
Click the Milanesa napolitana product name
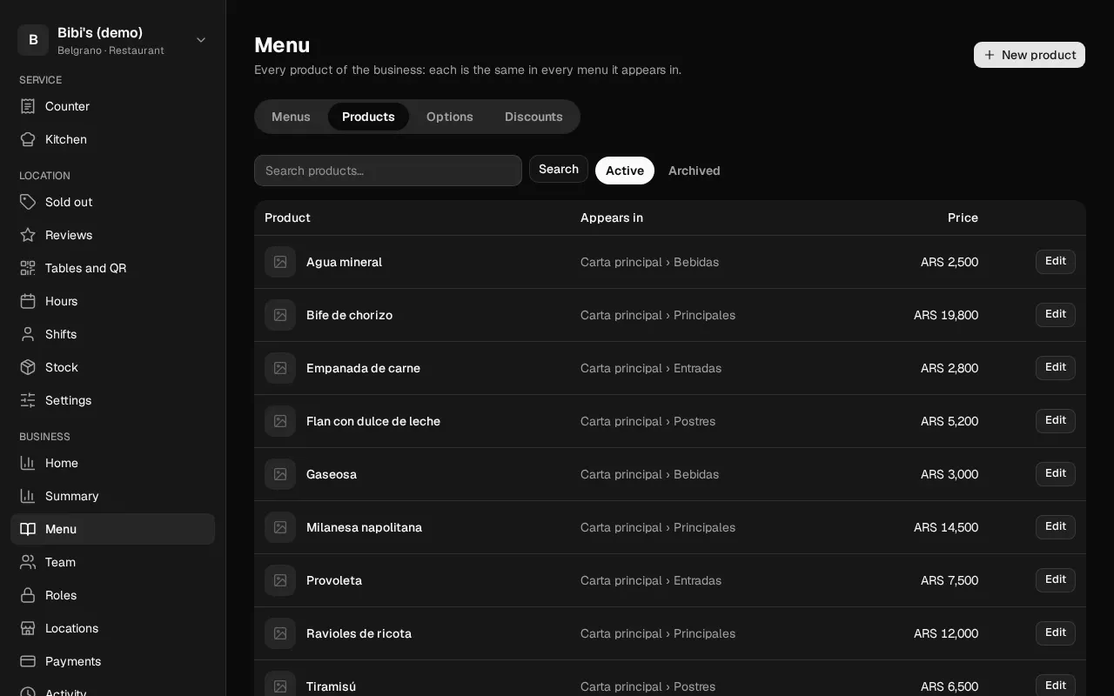point(364,527)
